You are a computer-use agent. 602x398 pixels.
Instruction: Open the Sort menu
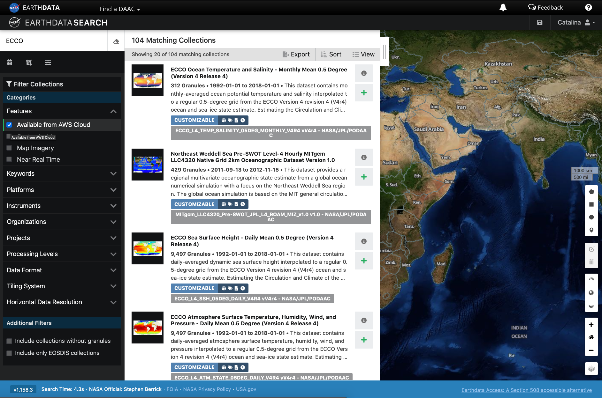pos(331,55)
